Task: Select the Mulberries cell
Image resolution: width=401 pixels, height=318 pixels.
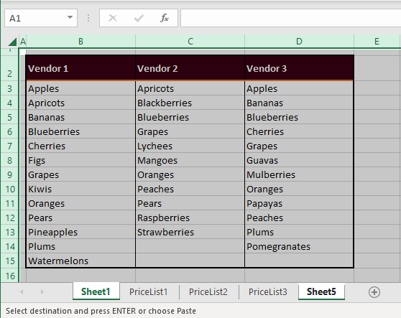Action: [299, 174]
